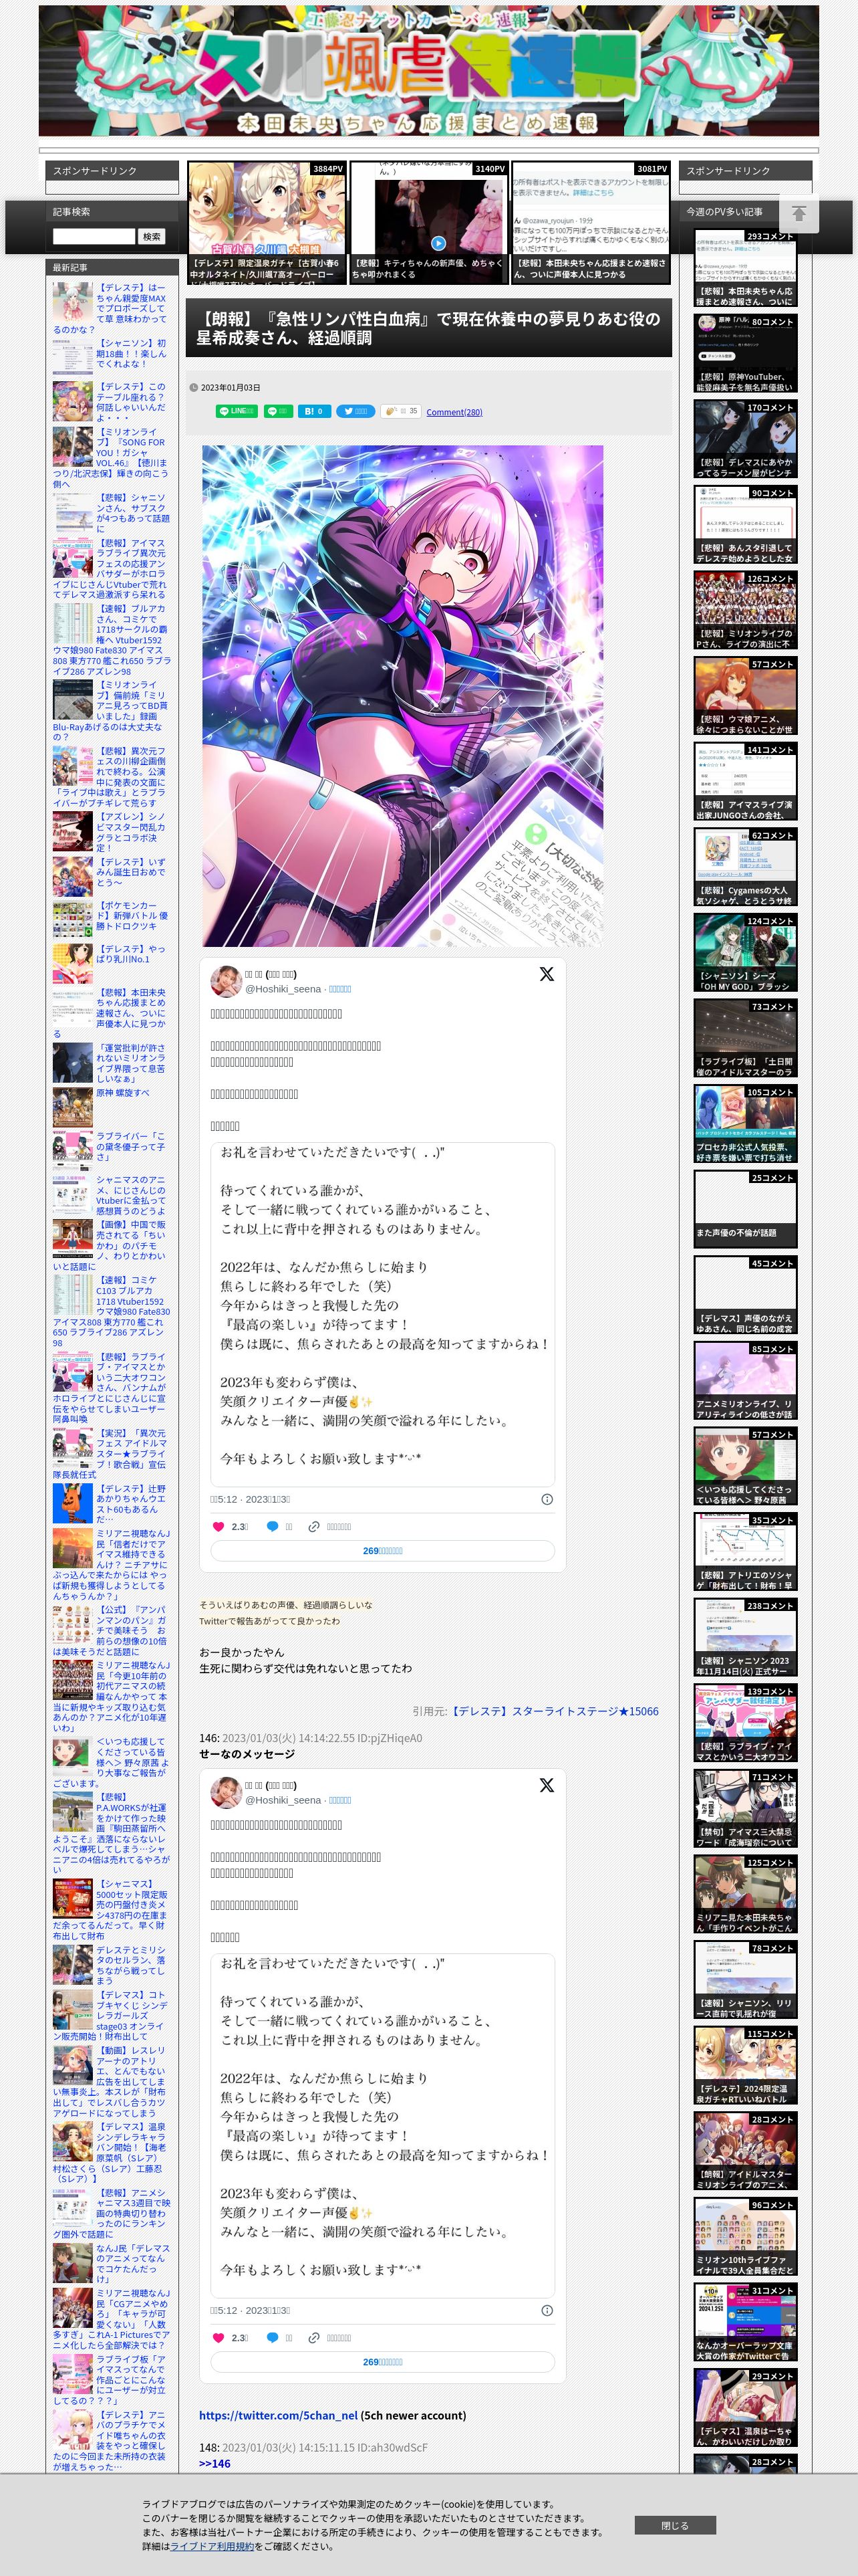Click the read 269 replies button under post 146
This screenshot has height=2576, width=858.
[x=382, y=2362]
